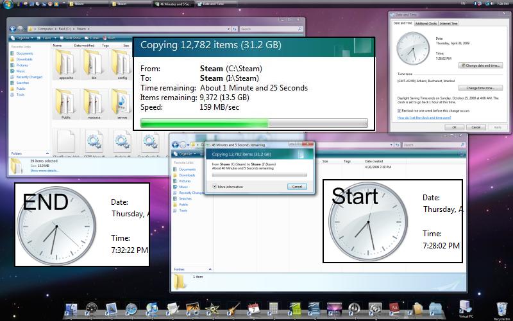Click E-mail in the C:\Steam window toolbar
This screenshot has height=321, width=513.
[92, 38]
